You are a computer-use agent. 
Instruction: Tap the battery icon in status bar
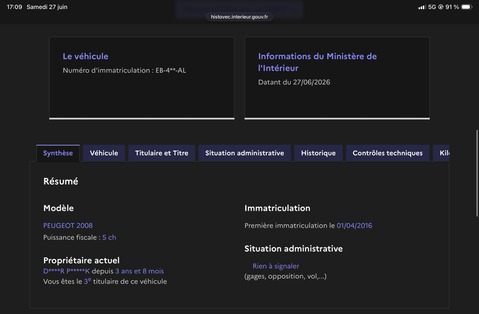click(x=467, y=7)
